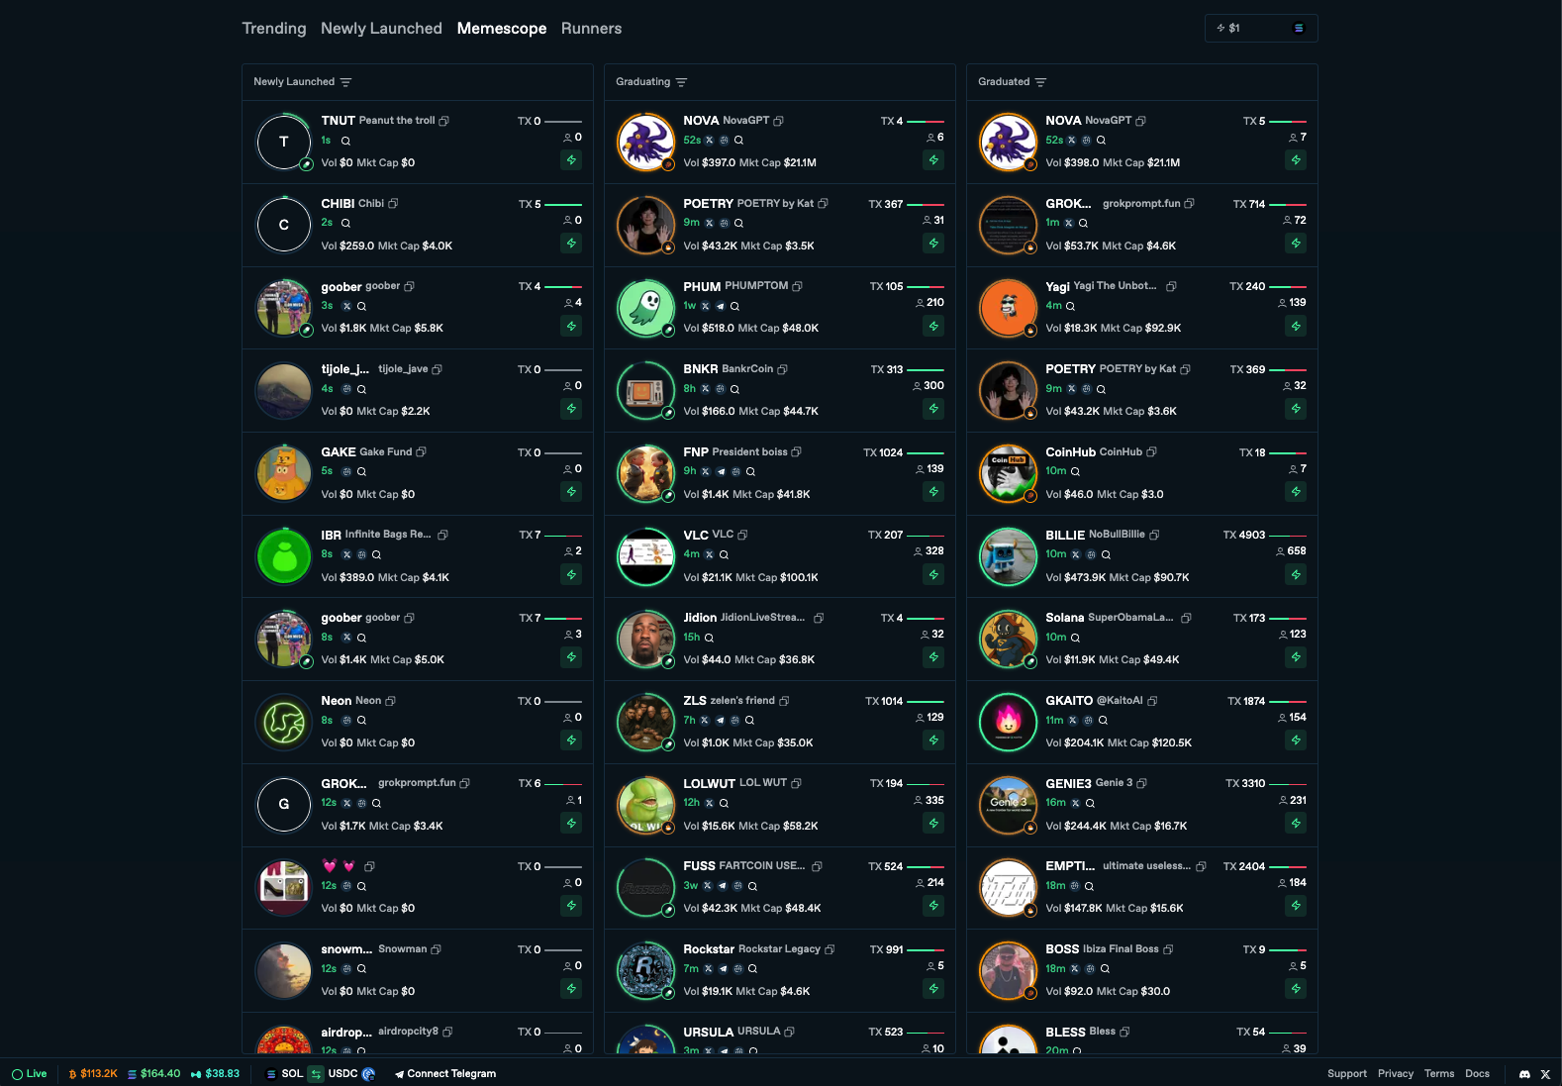Quick buy VLC with the lightning button

click(933, 575)
